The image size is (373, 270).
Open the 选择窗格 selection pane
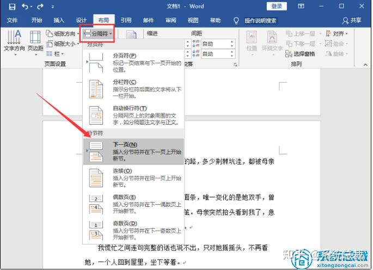pyautogui.click(x=300, y=54)
